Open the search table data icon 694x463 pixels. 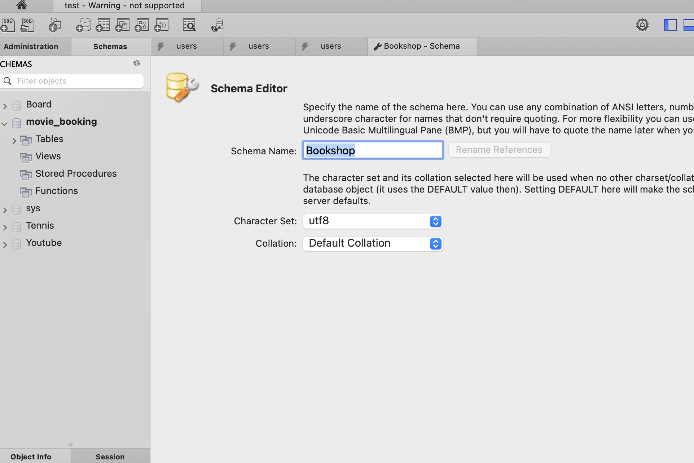pos(189,25)
